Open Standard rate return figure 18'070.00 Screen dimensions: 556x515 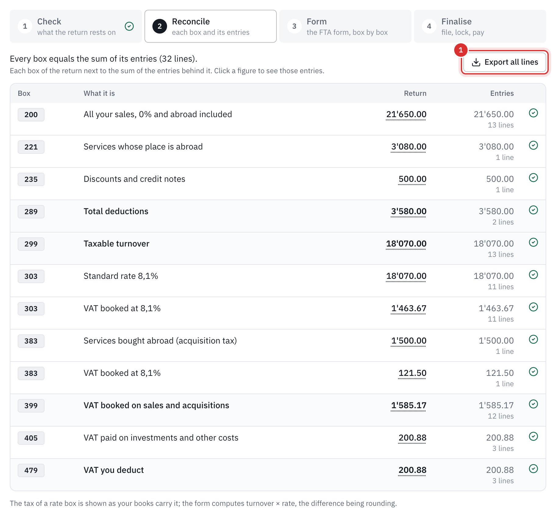(x=406, y=276)
